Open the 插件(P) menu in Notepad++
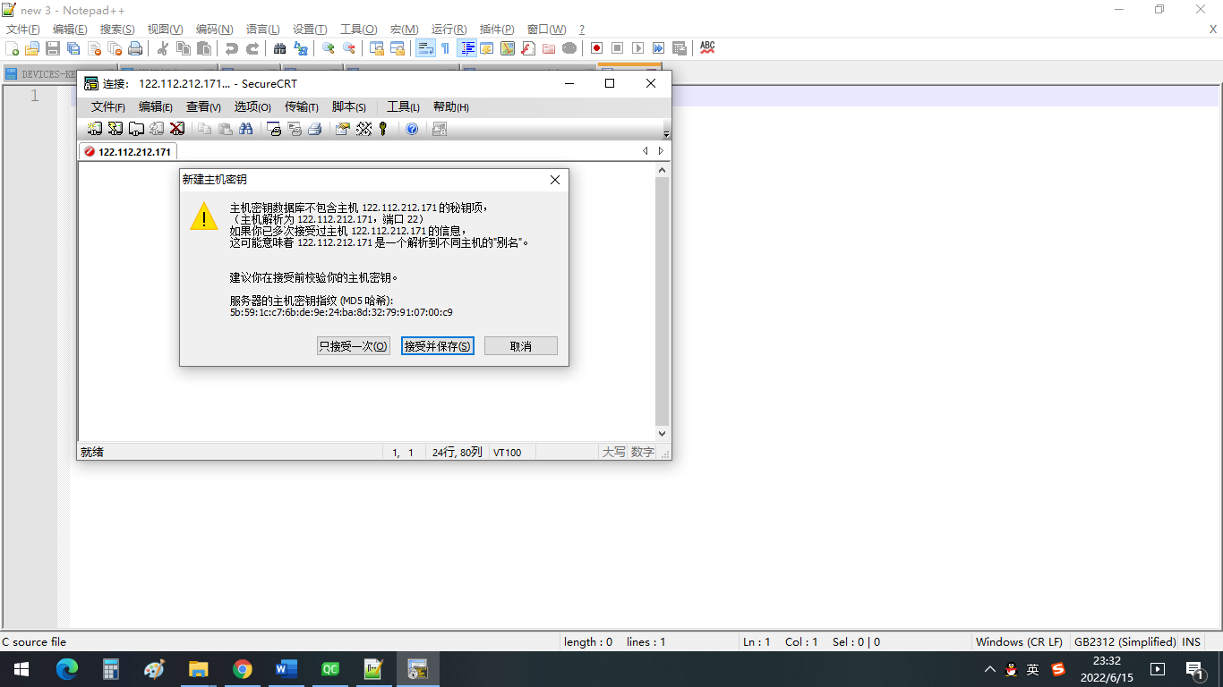This screenshot has width=1223, height=687. 498,30
